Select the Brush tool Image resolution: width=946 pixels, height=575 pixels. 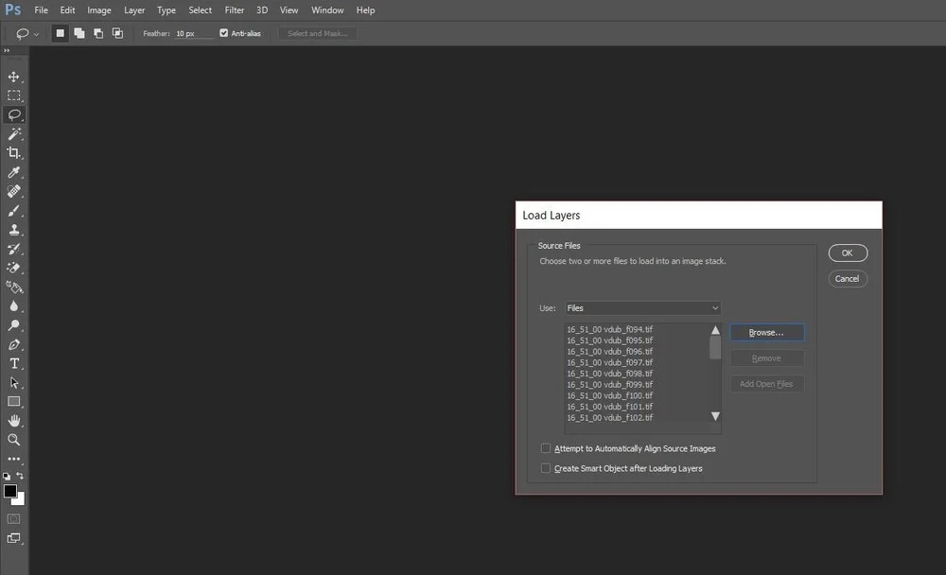point(13,210)
